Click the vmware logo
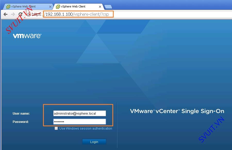This screenshot has width=232, height=150. (27, 36)
